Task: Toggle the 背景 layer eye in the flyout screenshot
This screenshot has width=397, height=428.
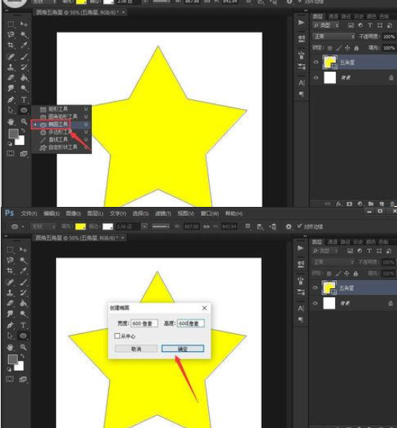Action: 316,78
